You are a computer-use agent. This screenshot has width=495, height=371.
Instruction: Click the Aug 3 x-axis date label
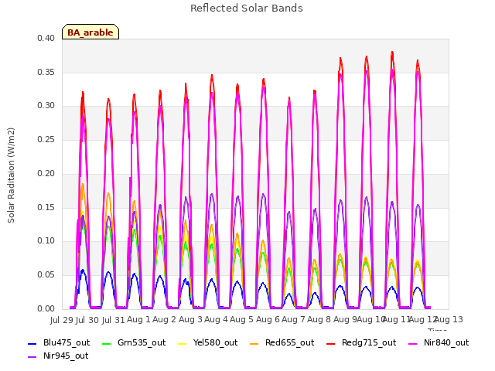click(190, 319)
